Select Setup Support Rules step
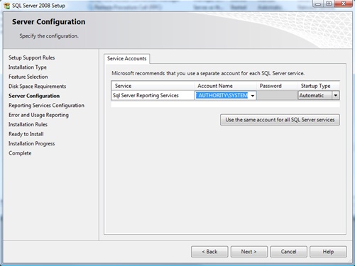355x266 pixels. (x=31, y=57)
